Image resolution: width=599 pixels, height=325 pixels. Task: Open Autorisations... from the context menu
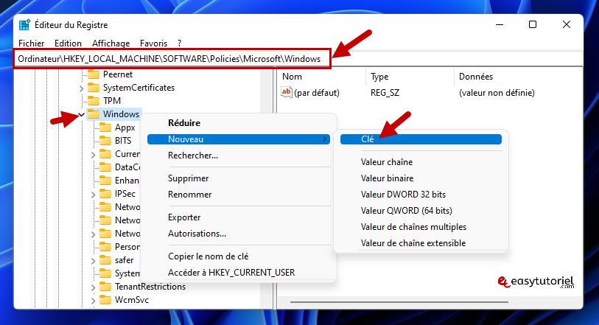pyautogui.click(x=239, y=234)
